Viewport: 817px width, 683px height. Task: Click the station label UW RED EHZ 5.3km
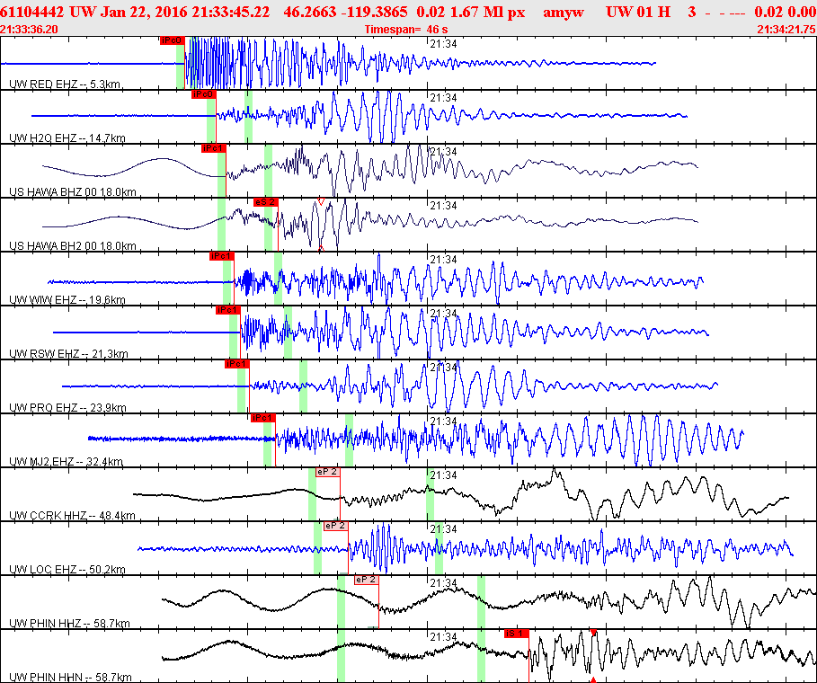tap(65, 84)
